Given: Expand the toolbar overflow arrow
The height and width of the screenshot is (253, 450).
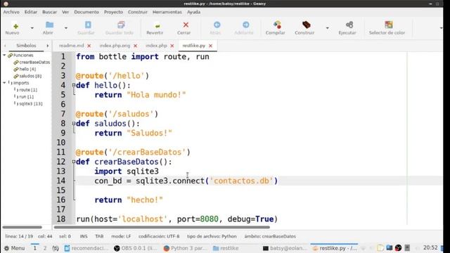Looking at the screenshot, I should (441, 28).
